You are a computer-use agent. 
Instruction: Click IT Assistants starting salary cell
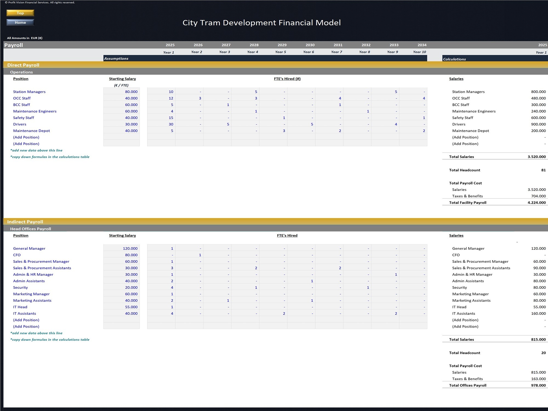pos(122,313)
